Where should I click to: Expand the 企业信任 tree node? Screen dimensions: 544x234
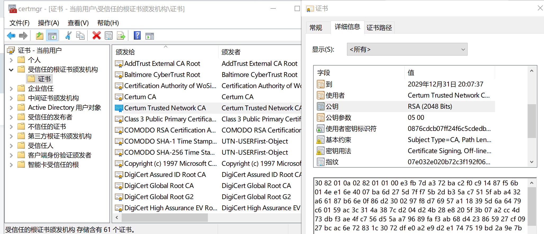pyautogui.click(x=11, y=89)
